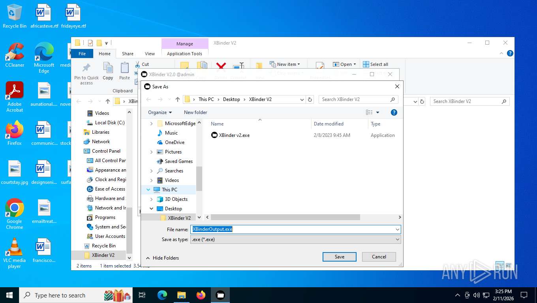Switch to the Share ribbon tab

click(x=128, y=54)
